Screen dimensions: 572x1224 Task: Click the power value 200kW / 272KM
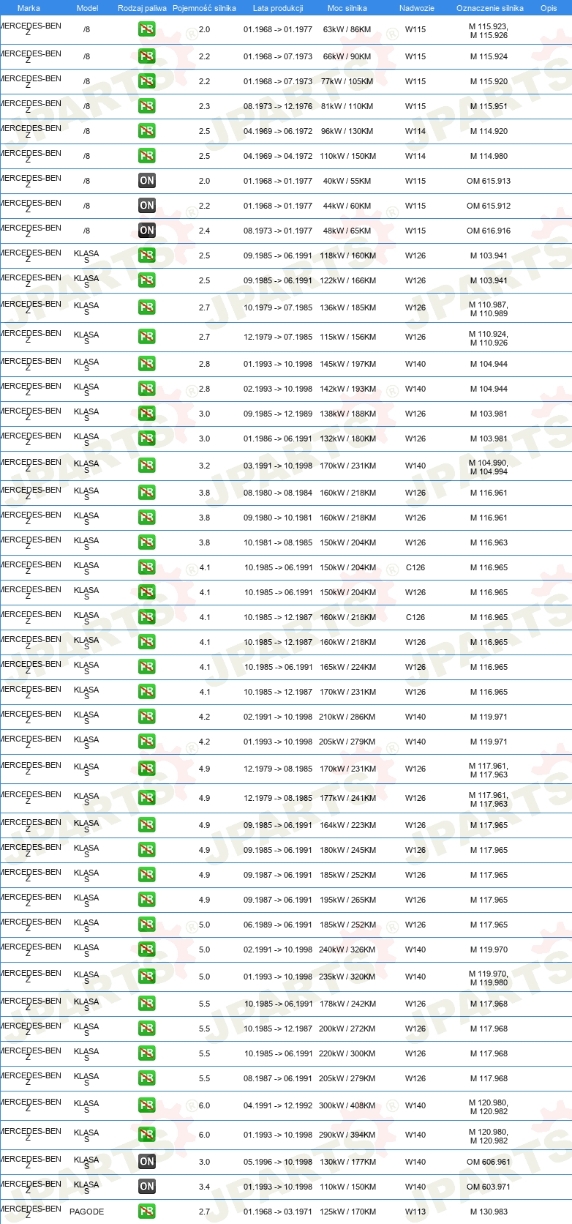point(347,1029)
